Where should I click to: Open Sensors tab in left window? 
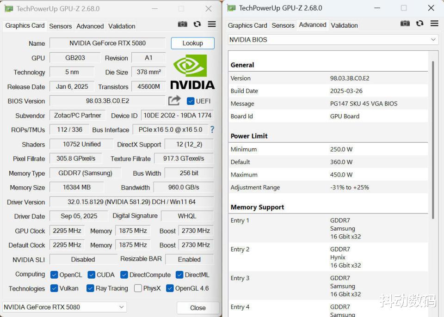[x=60, y=26]
